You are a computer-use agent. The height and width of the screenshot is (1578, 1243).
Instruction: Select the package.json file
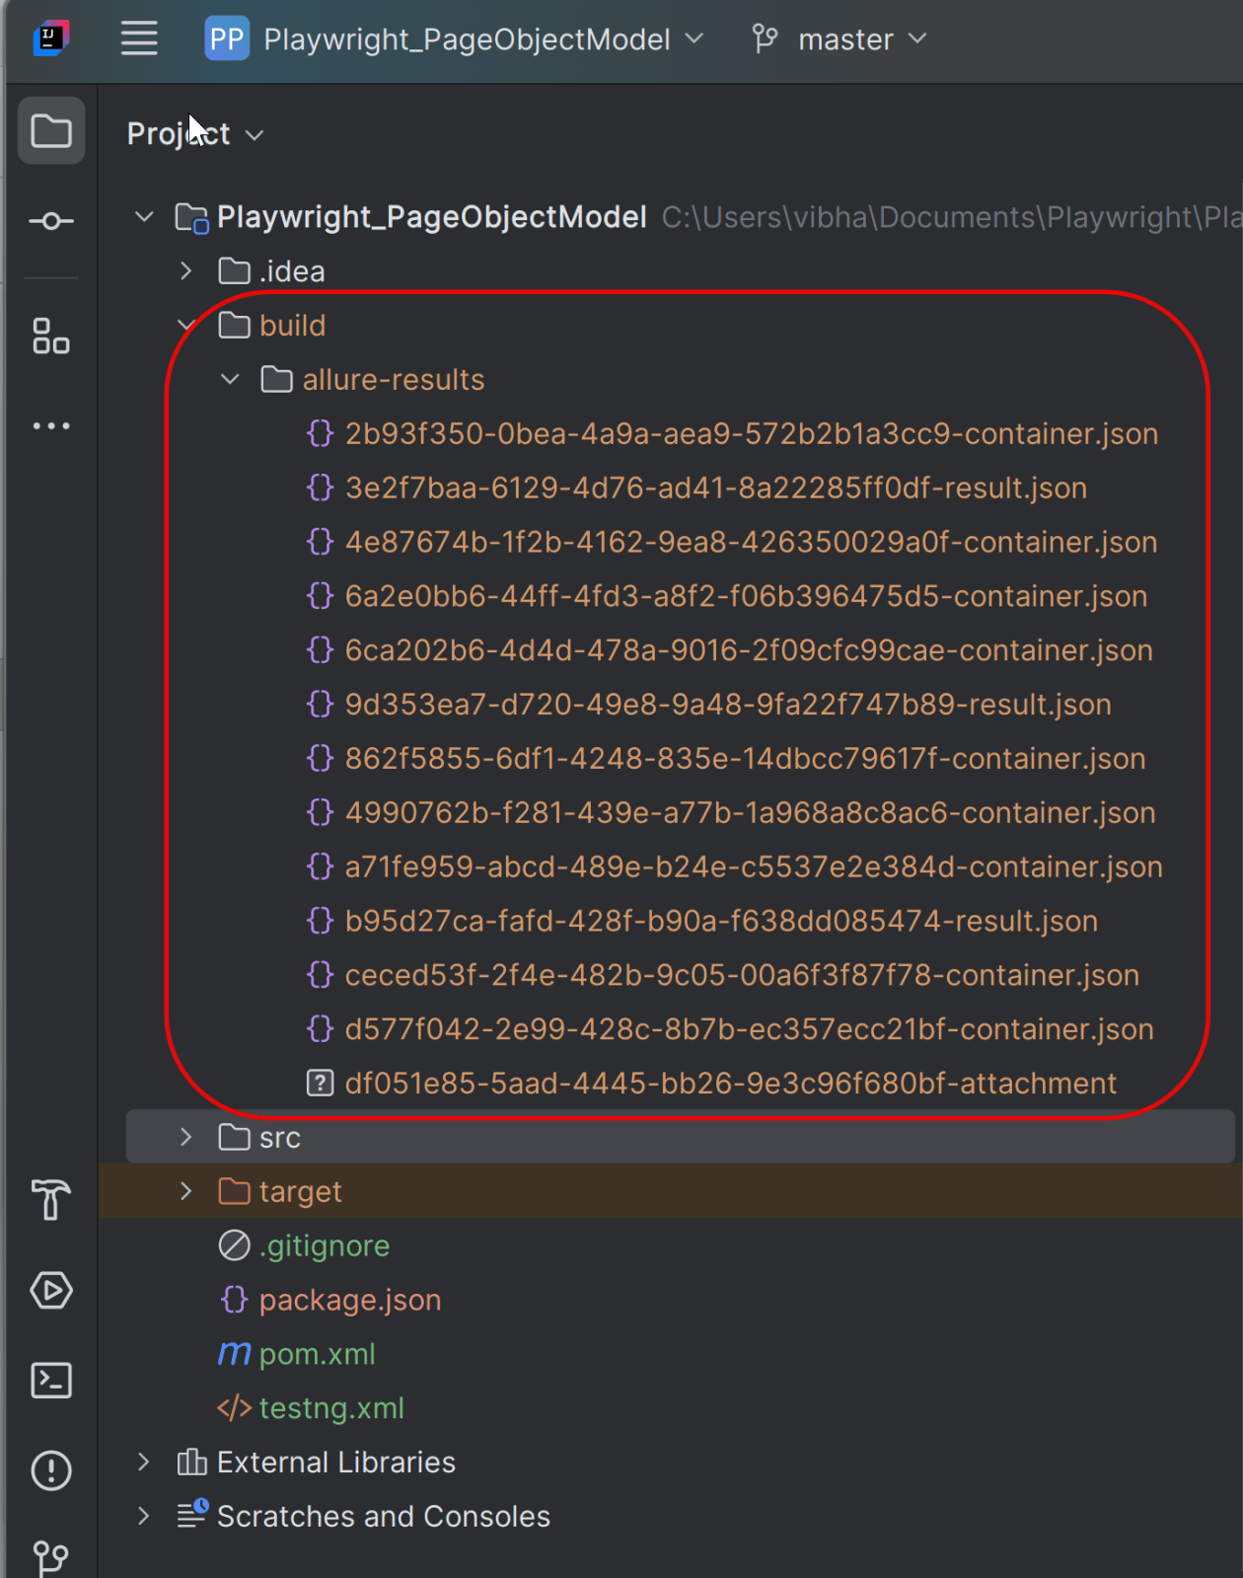(329, 1300)
